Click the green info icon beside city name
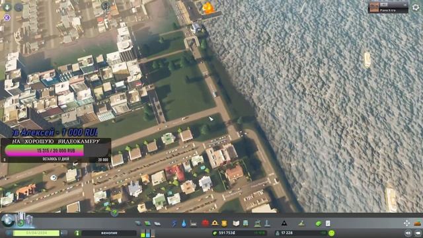423x238 pixels. [78, 233]
